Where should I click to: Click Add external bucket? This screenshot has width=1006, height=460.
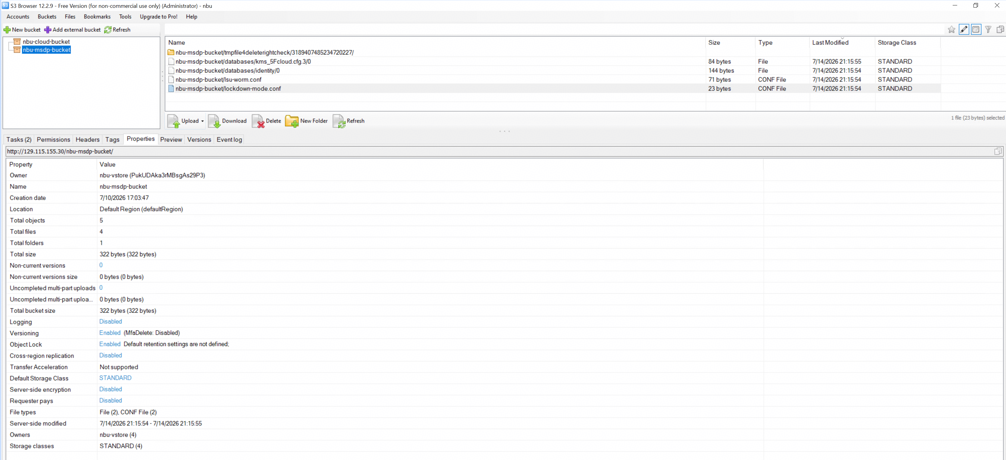pyautogui.click(x=72, y=29)
